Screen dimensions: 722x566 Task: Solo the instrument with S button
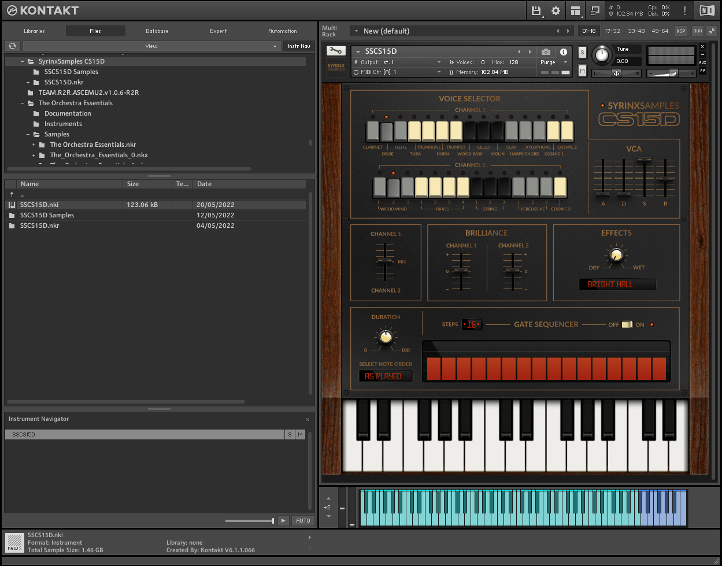coord(582,53)
